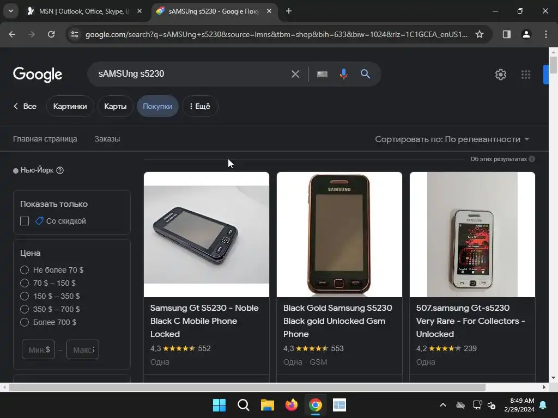This screenshot has height=418, width=558.
Task: Click the vertical page scrollbar thumb
Action: coord(553,65)
